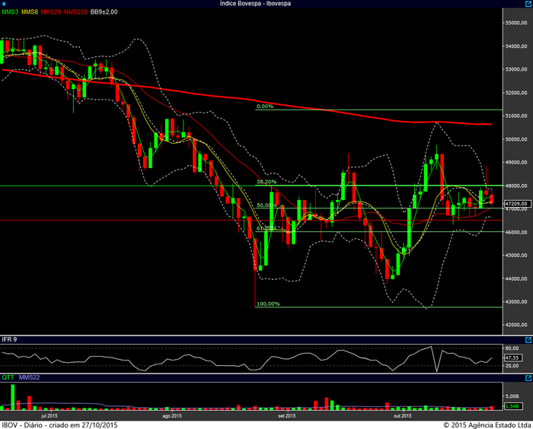Click the IFR 9 panel title
This screenshot has width=533, height=429.
point(9,339)
